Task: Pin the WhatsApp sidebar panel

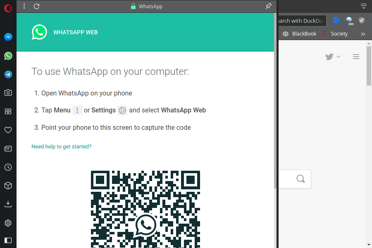Action: tap(268, 6)
